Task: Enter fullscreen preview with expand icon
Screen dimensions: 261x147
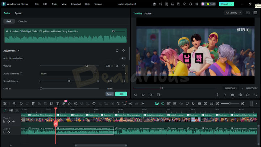Action: click(x=255, y=95)
